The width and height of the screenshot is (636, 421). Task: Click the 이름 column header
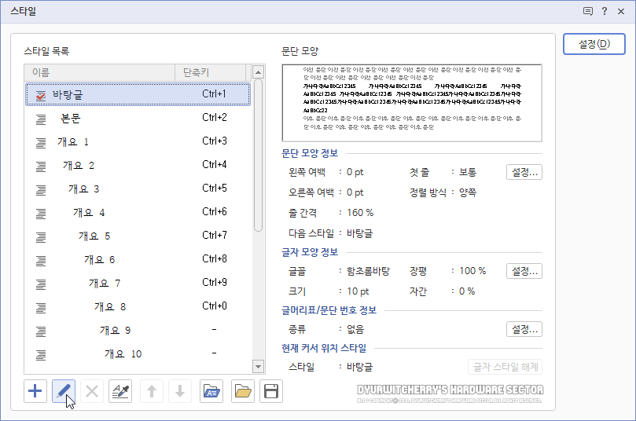tap(100, 72)
